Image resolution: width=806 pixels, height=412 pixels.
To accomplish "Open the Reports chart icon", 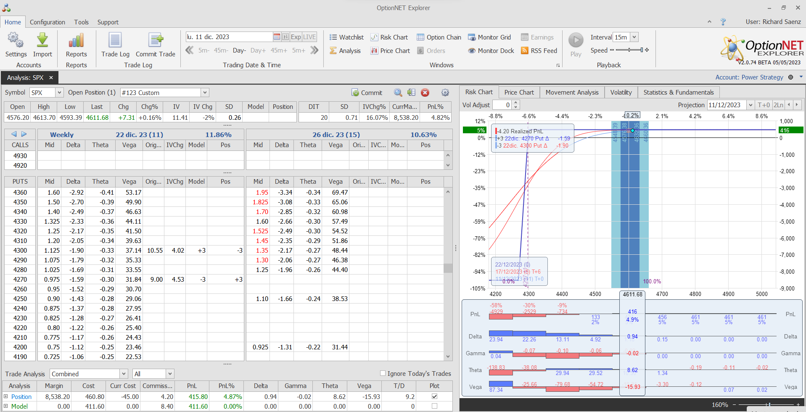I will (76, 41).
